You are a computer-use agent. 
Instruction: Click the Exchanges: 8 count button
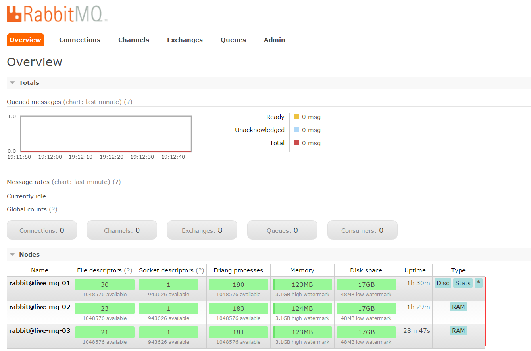[x=202, y=230]
